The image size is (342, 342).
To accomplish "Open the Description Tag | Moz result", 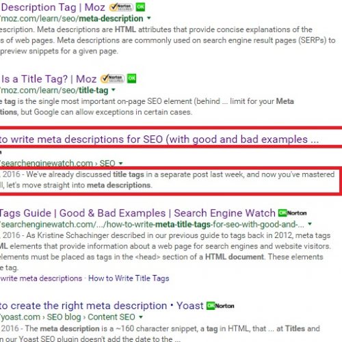I will click(x=53, y=8).
